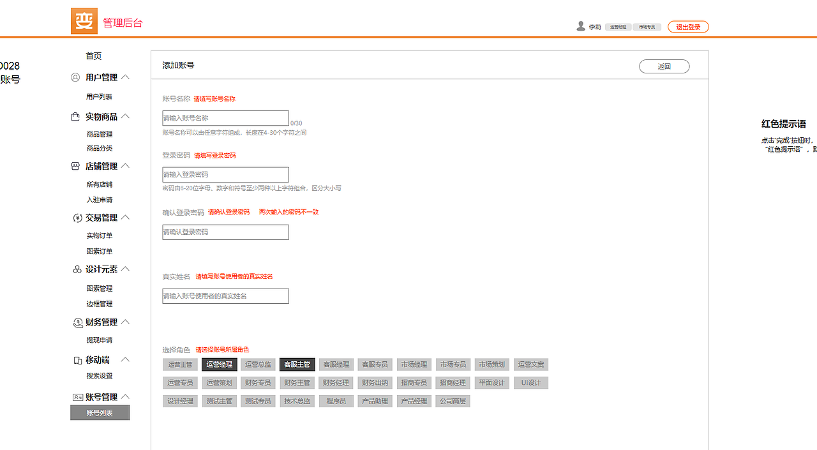Screen dimensions: 817x450
Task: Focus the 真实姓名 input field
Action: tap(225, 296)
